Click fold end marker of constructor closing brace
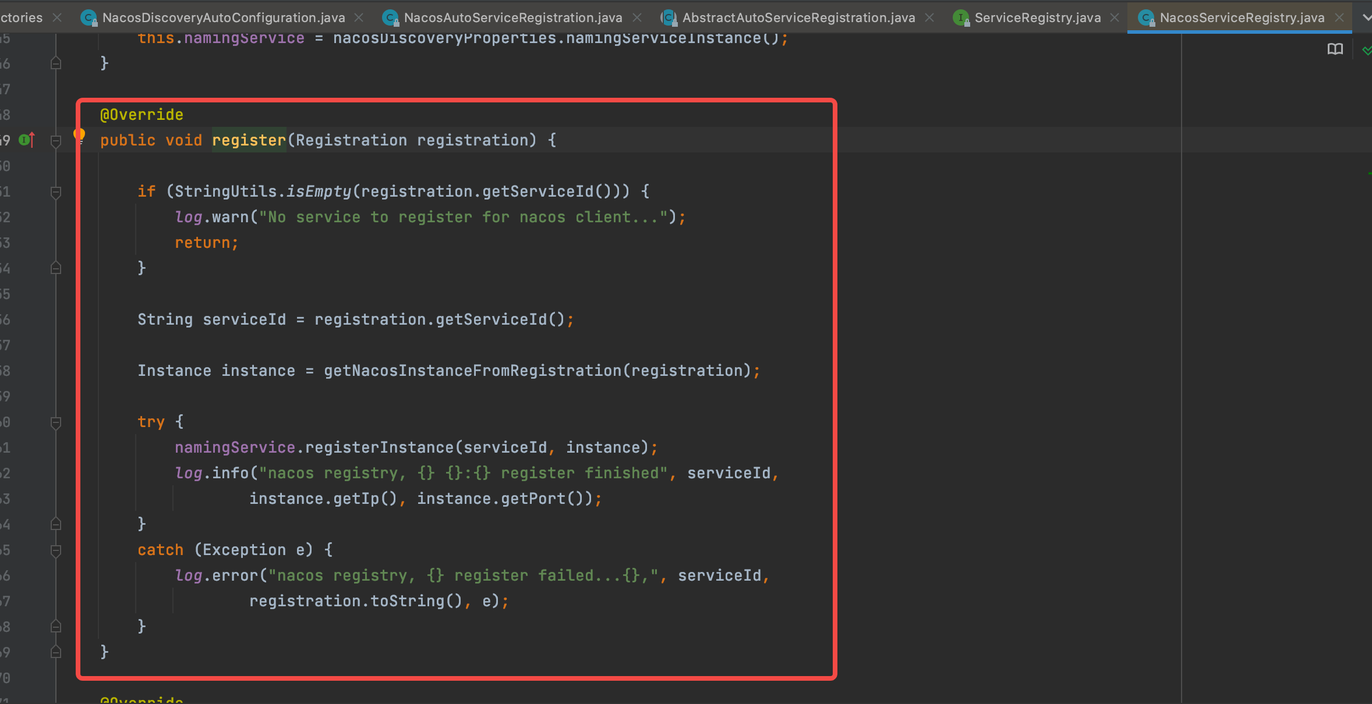The height and width of the screenshot is (704, 1372). [56, 63]
